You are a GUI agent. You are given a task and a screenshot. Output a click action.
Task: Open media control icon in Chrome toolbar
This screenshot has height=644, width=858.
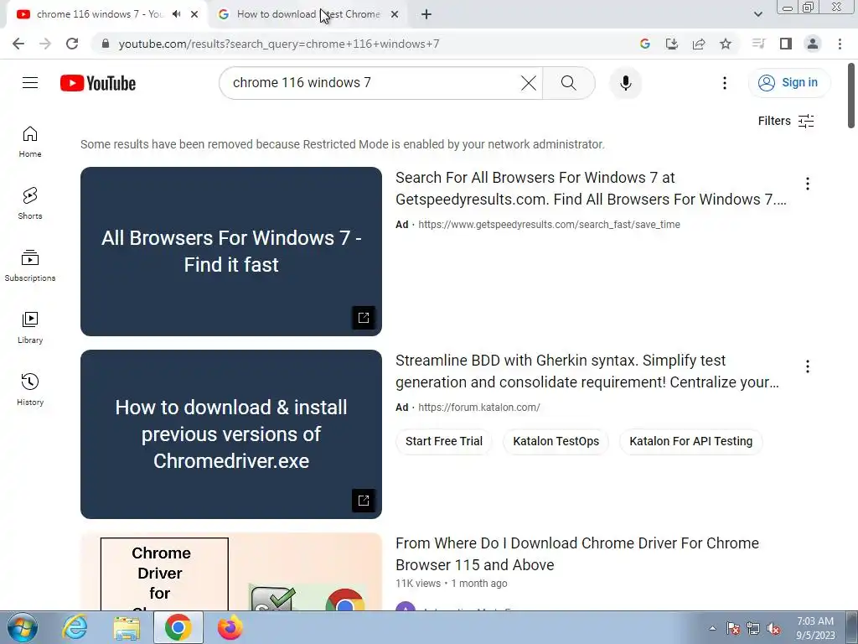coord(758,44)
